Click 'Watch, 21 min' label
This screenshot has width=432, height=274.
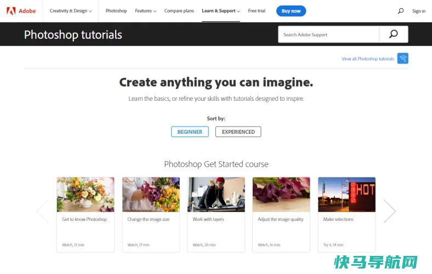[x=73, y=245]
